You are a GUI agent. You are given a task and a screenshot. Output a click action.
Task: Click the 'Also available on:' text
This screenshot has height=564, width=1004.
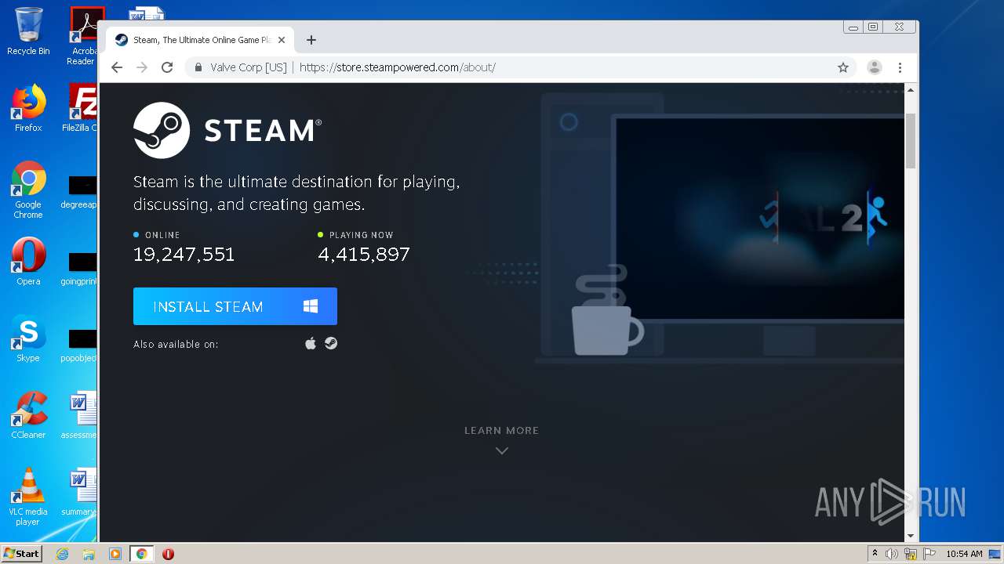176,345
